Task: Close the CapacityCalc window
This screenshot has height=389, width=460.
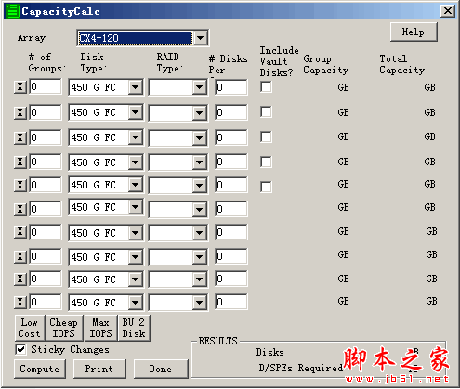Action: click(448, 11)
